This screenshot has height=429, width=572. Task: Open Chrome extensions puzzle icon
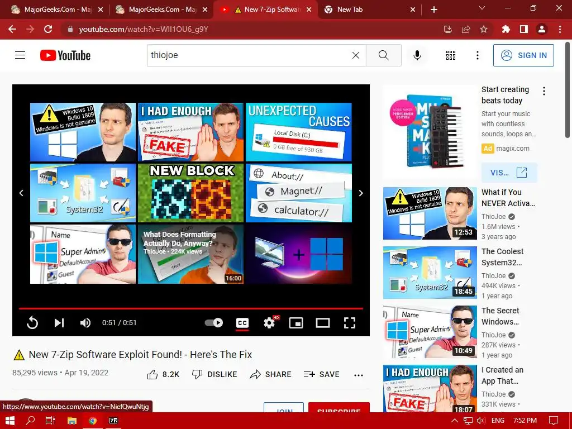click(x=506, y=29)
